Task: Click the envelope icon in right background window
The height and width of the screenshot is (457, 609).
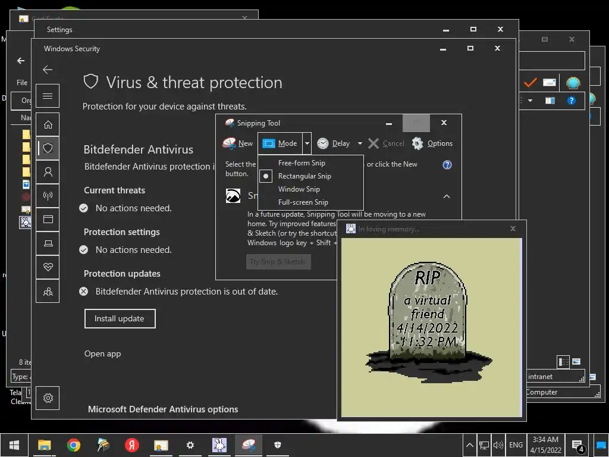Action: tap(549, 82)
